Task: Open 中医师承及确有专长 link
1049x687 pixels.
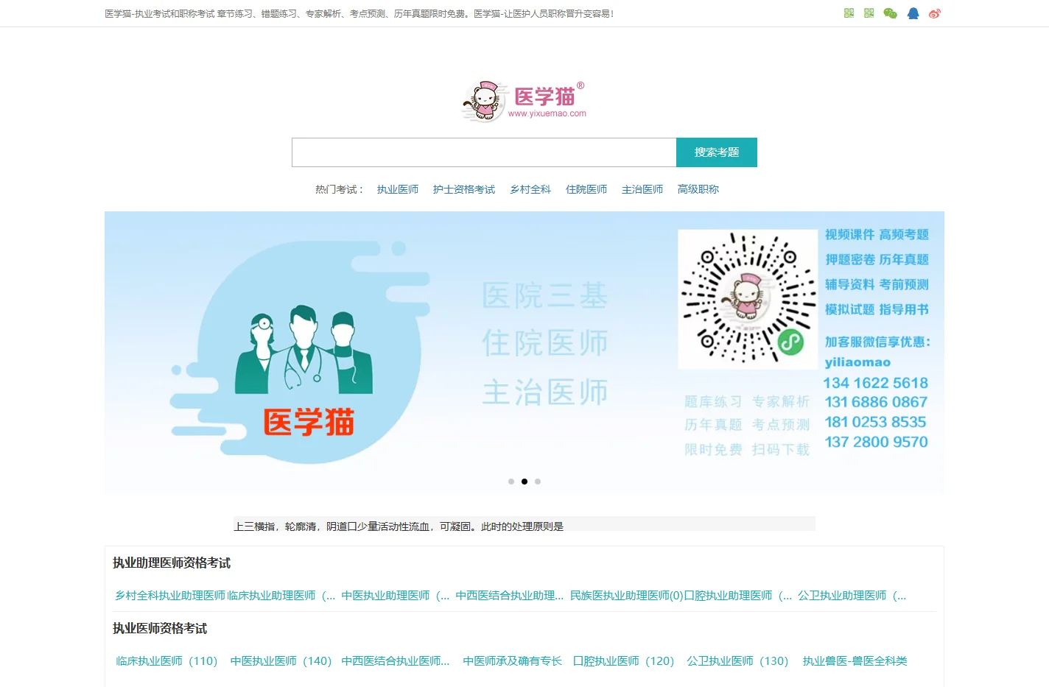Action: (513, 661)
